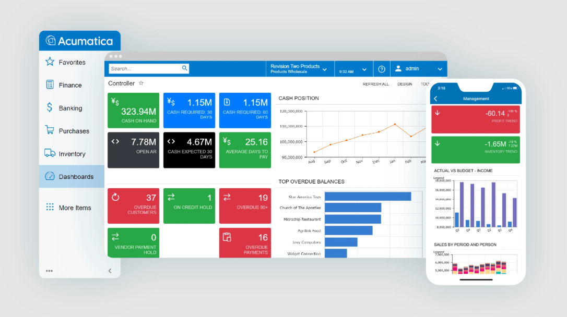Image resolution: width=567 pixels, height=317 pixels.
Task: Select Banking in the sidebar menu
Action: point(70,108)
